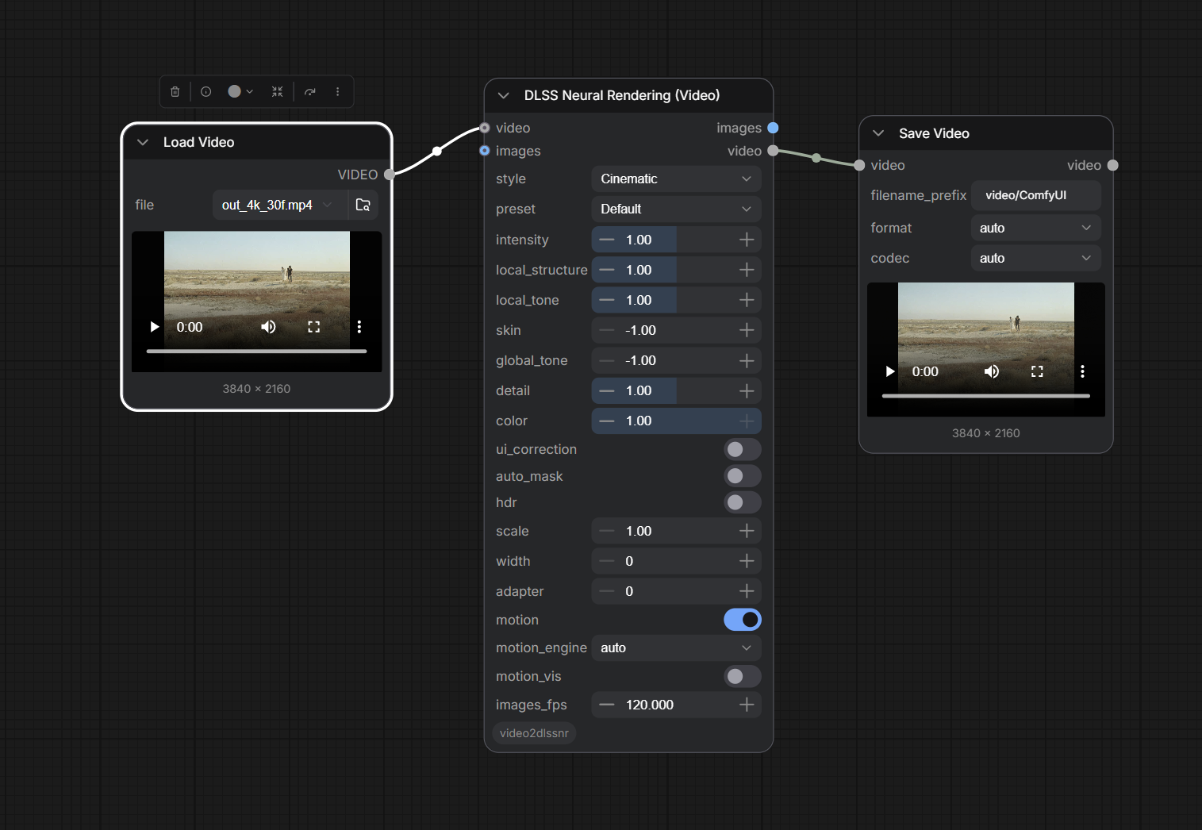Click the VIDEO output port on Load Video
This screenshot has width=1202, height=830.
tap(390, 175)
